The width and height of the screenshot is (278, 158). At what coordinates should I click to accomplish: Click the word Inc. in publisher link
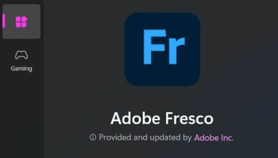[227, 138]
